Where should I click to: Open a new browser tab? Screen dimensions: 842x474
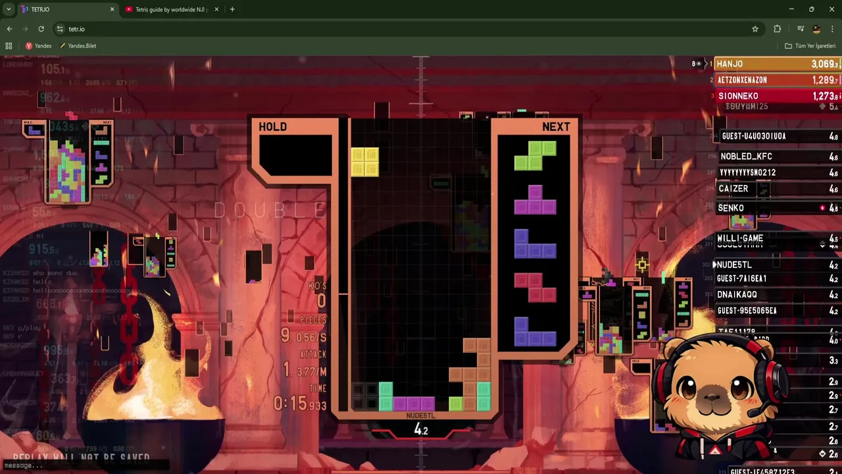point(232,9)
